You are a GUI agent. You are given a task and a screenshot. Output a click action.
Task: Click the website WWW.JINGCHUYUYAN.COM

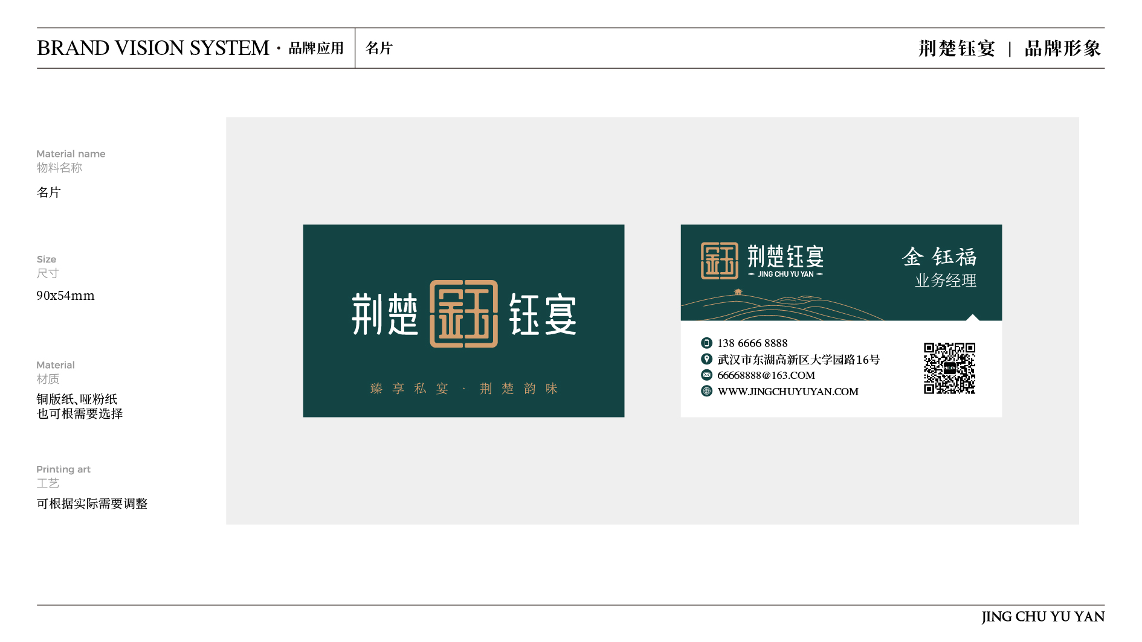788,392
